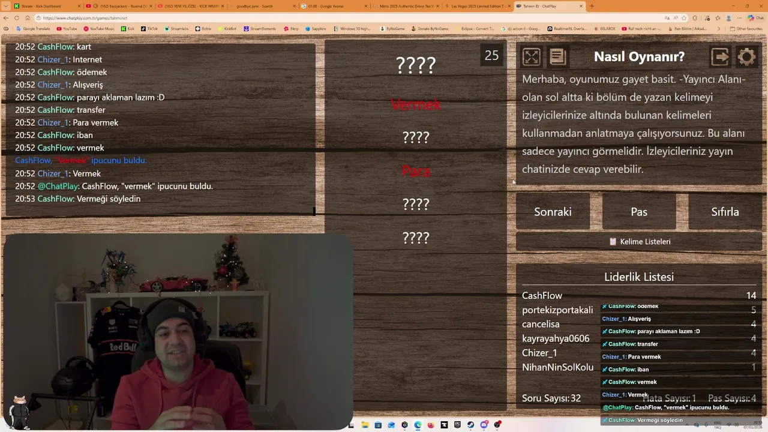Open Kelime Listeleri
Screen dimensions: 768x432
point(639,241)
